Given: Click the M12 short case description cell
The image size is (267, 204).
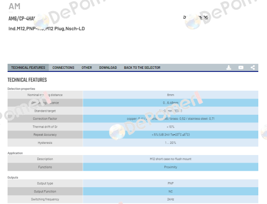Looking at the screenshot, I should pyautogui.click(x=171, y=159).
